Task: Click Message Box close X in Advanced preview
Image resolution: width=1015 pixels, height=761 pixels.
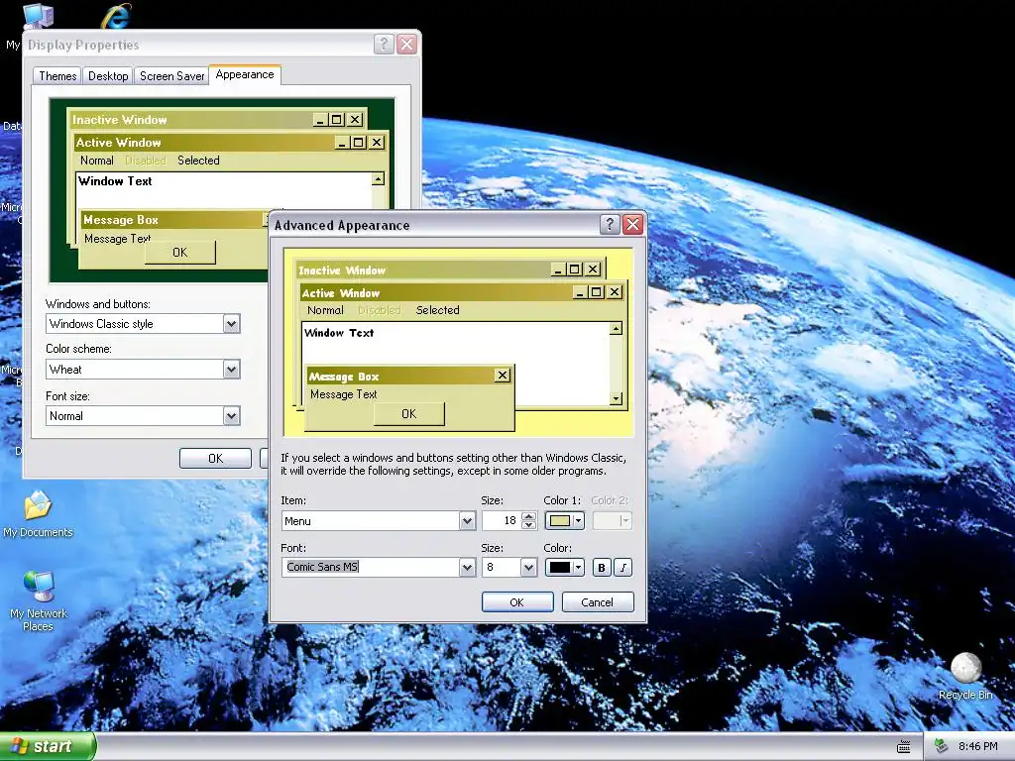Action: 503,376
